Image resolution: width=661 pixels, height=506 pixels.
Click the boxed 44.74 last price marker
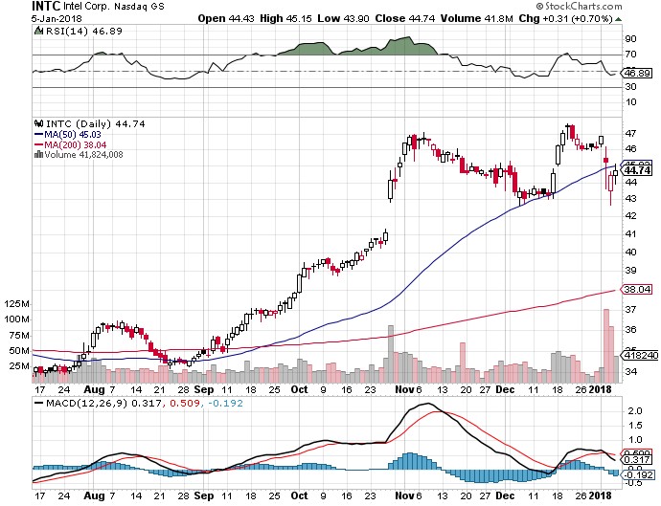tap(638, 170)
